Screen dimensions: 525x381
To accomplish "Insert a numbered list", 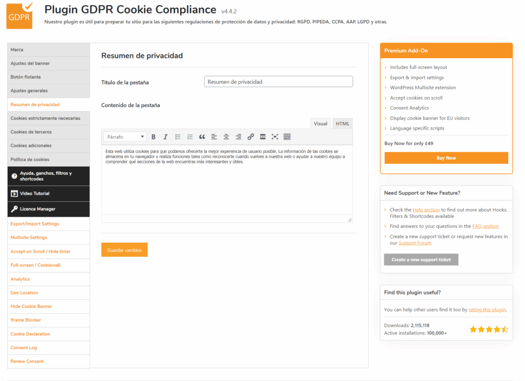I will click(x=190, y=137).
